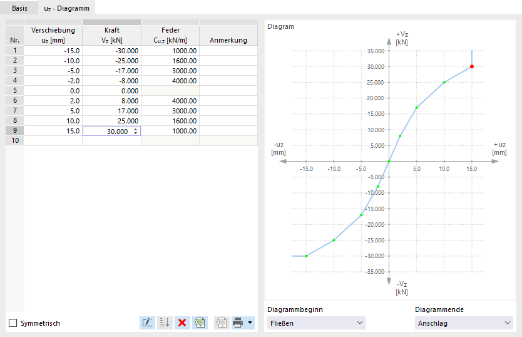Select force cell 25.000 in row 8
522x337 pixels.
point(112,121)
